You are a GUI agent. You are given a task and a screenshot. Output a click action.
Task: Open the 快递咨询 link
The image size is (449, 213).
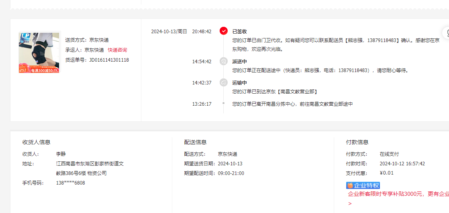(x=117, y=50)
